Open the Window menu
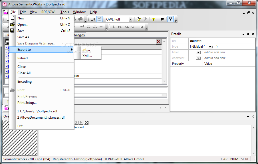Image resolution: width=258 pixels, height=164 pixels. pos(79,12)
